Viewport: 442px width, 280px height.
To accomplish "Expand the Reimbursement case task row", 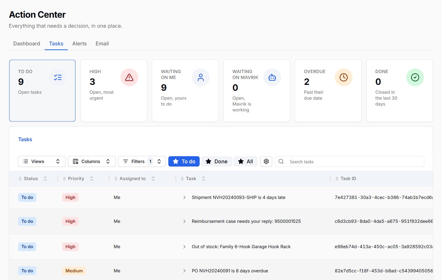I will click(x=184, y=221).
